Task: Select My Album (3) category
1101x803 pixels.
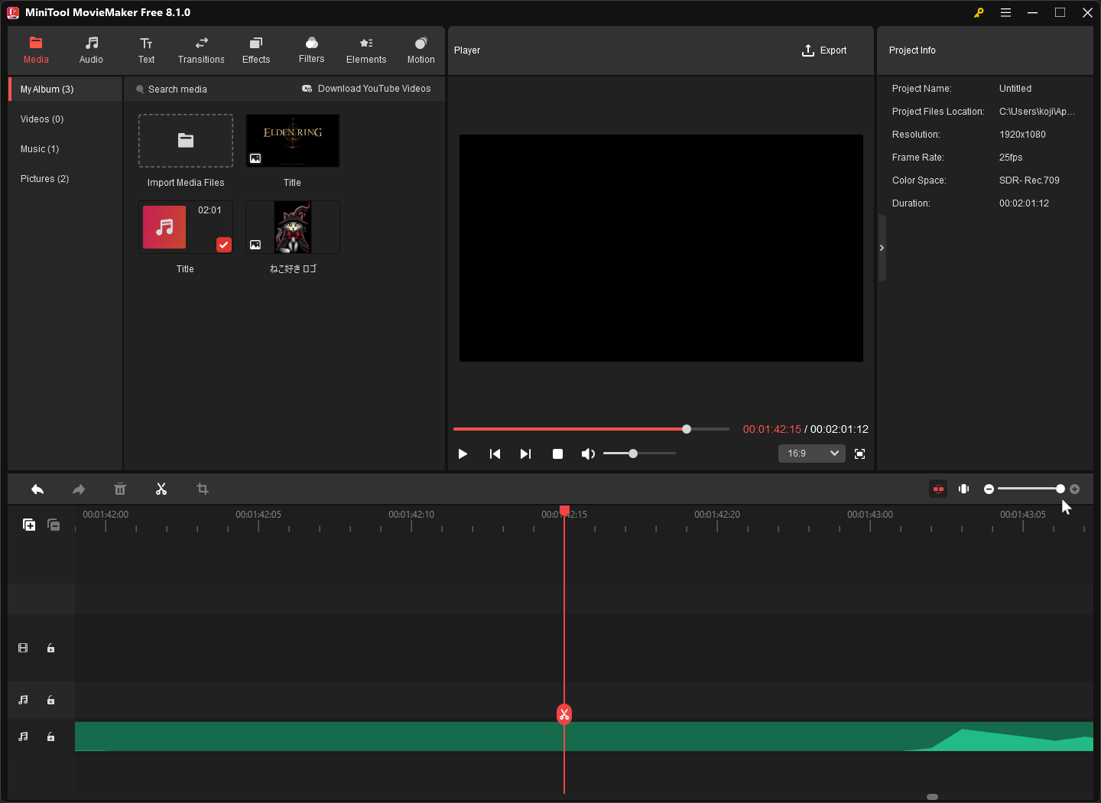Action: tap(66, 89)
